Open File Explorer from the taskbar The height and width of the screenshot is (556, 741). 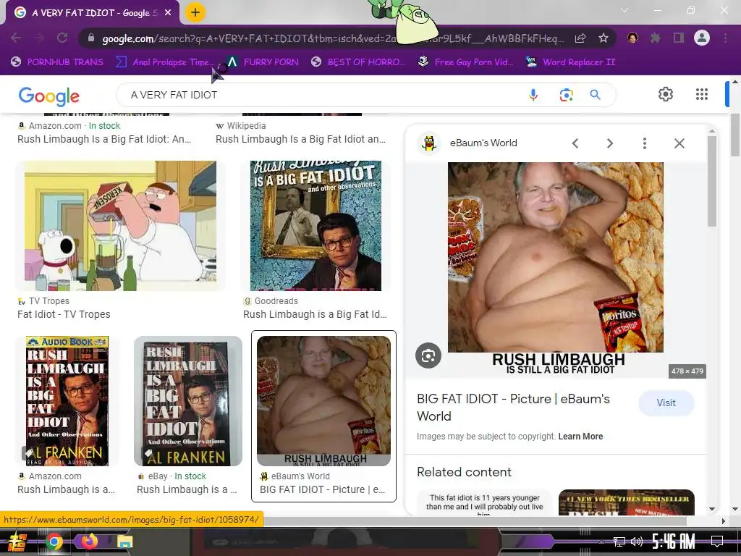pos(124,542)
